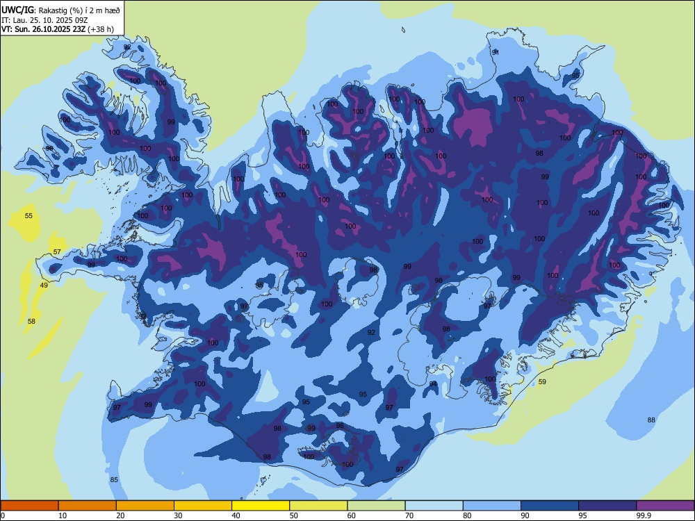Select the pale blue 70–80 legend swatch
This screenshot has height=521, width=695.
434,506
